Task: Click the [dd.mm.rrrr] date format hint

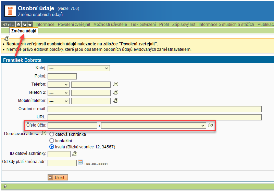Action: (x=96, y=164)
